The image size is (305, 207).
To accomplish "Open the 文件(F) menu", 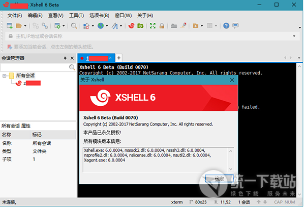I will 15,15.
